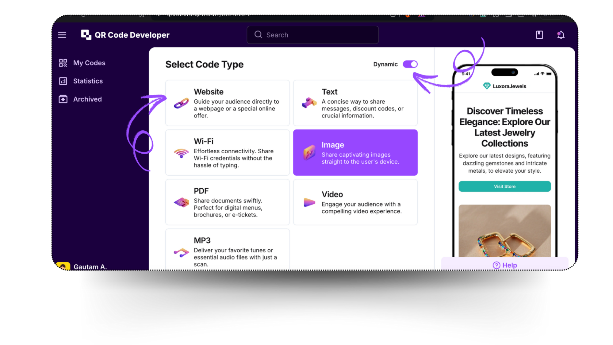Click the bookmark icon in the top bar
613x345 pixels.
click(x=539, y=35)
